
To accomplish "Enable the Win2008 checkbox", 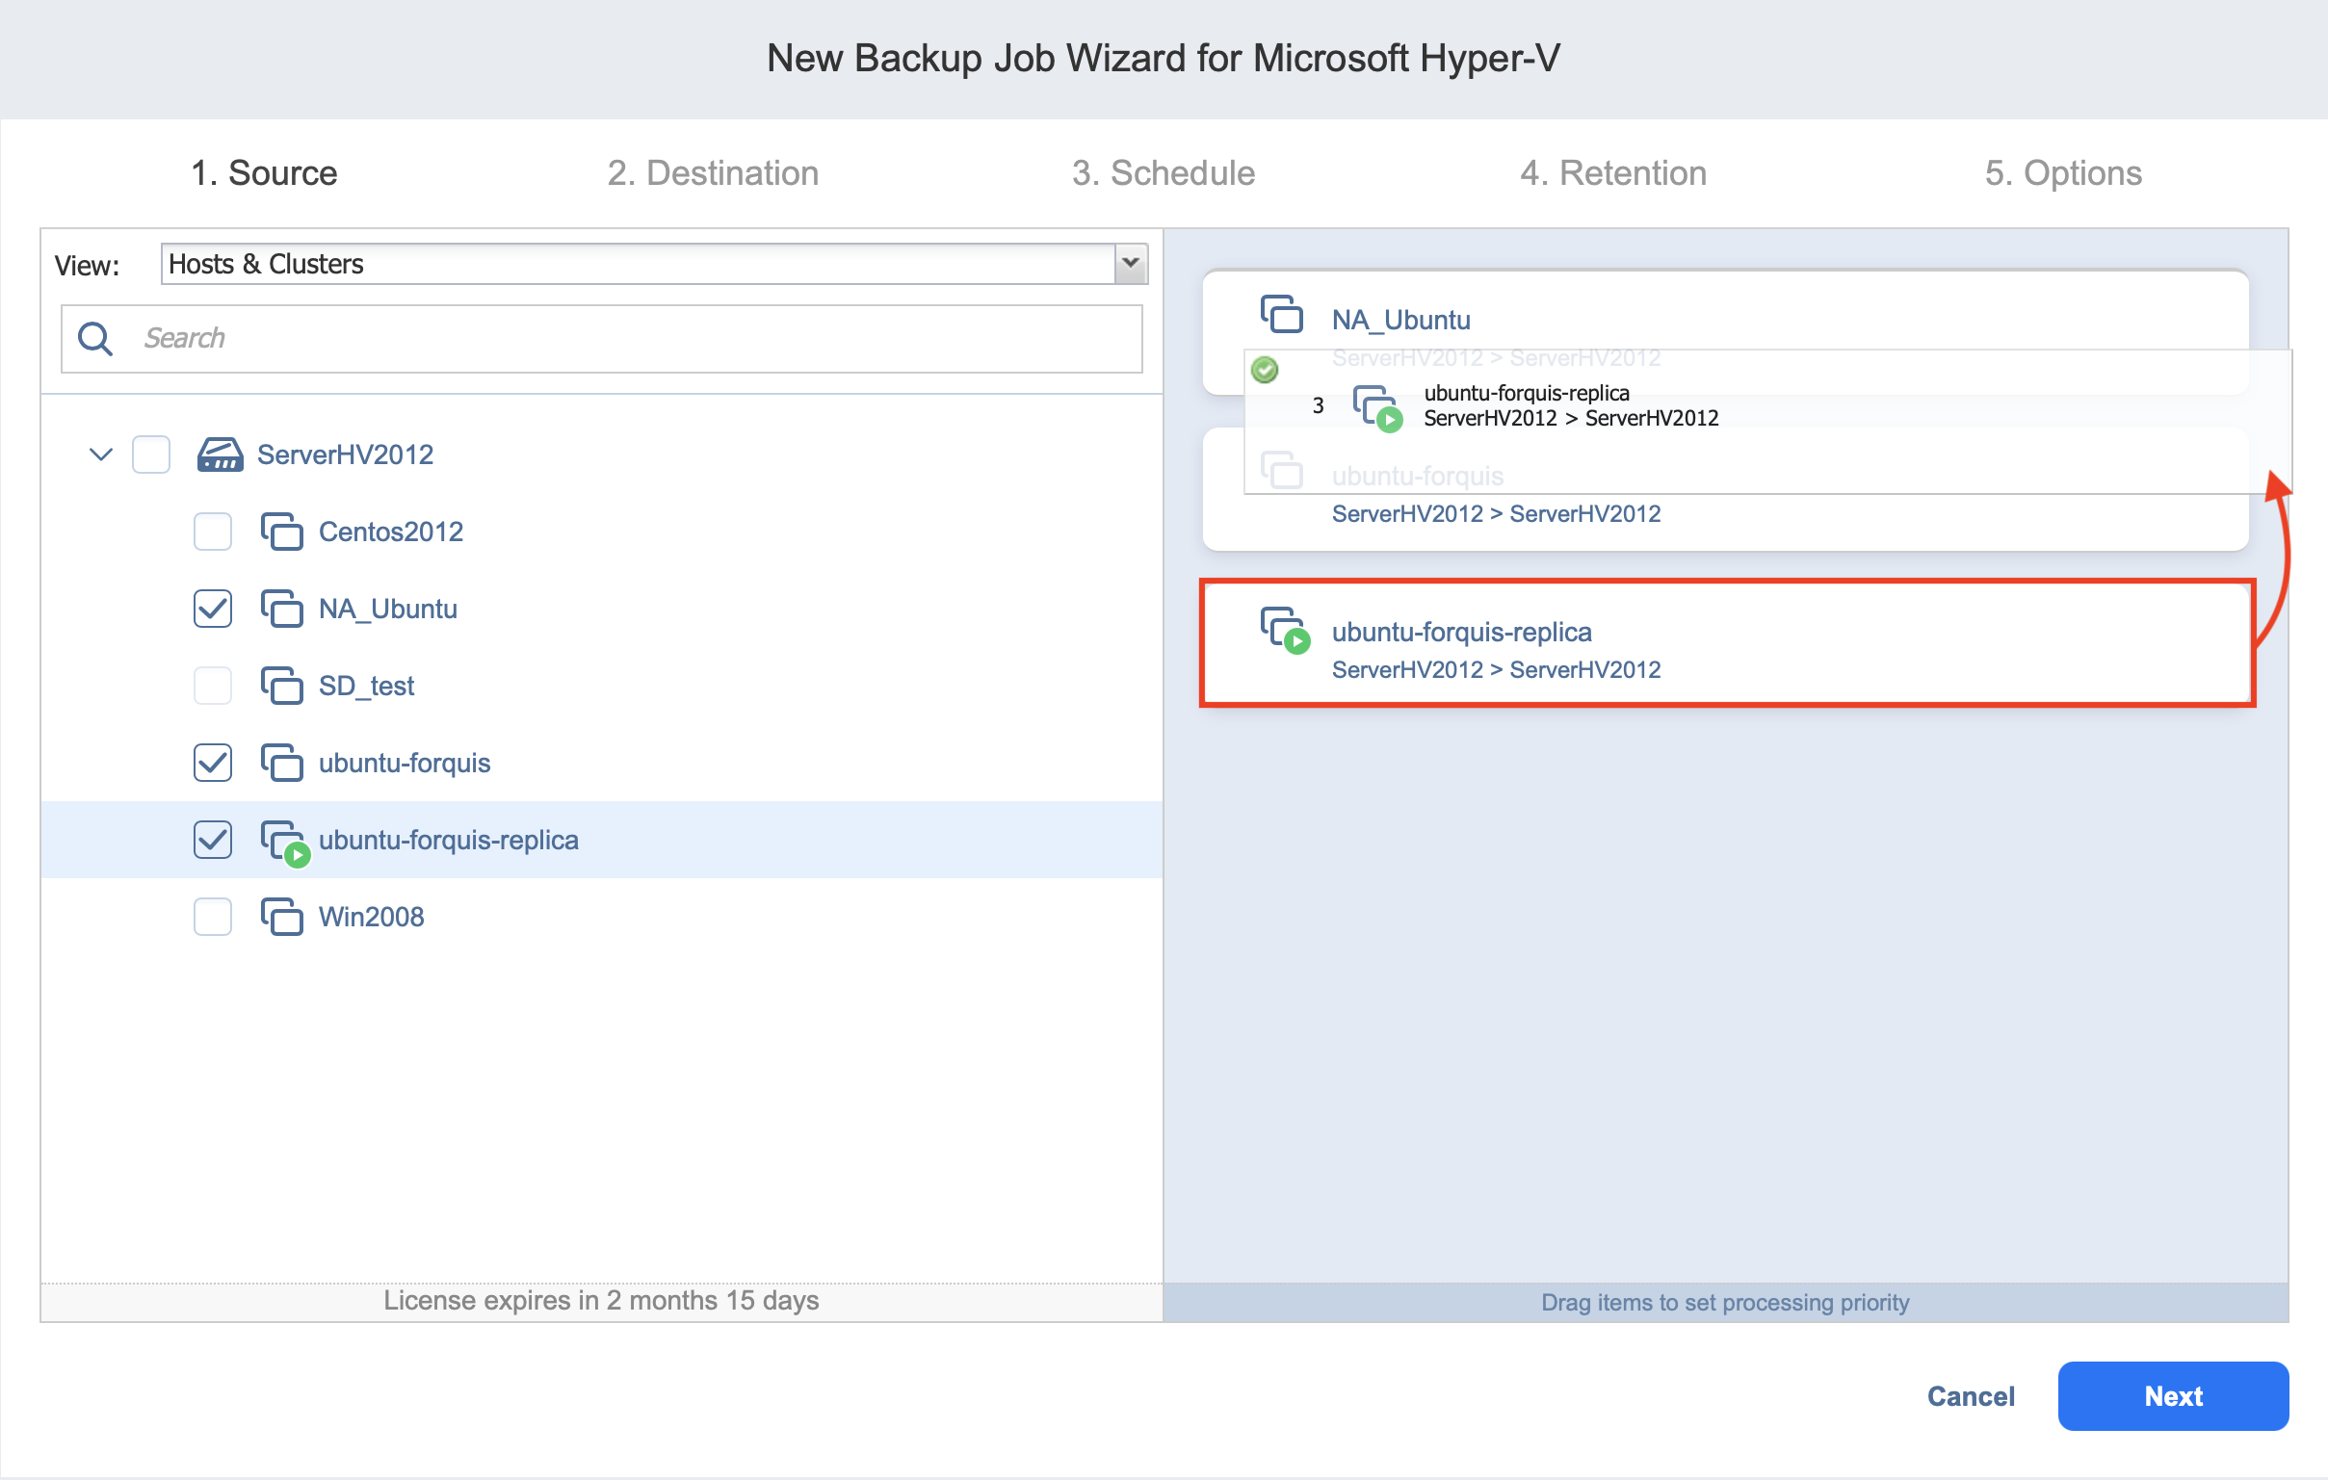I will coord(213,917).
